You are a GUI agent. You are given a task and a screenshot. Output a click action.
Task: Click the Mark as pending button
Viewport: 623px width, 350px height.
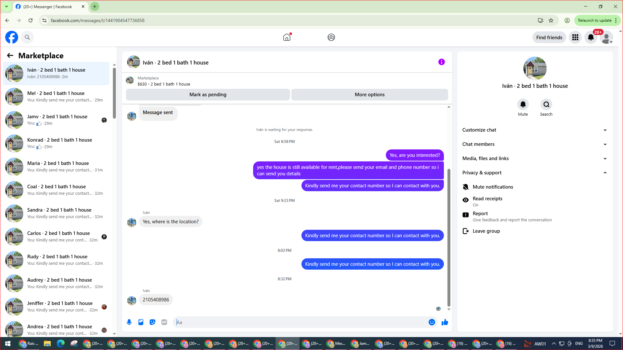tap(208, 95)
